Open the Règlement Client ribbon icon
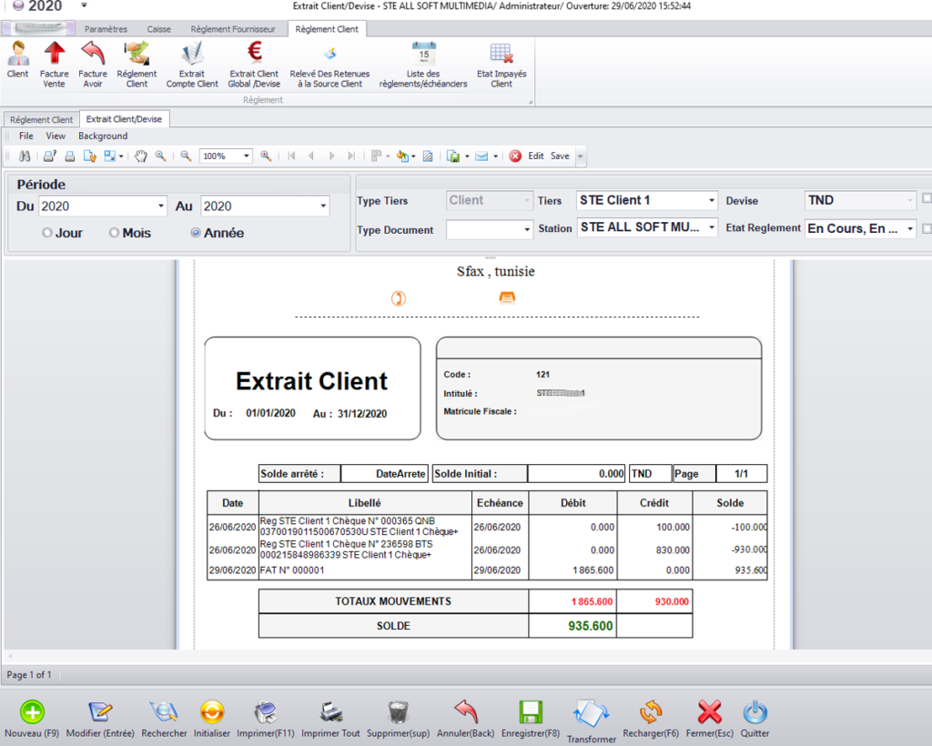The height and width of the screenshot is (746, 932). (137, 65)
